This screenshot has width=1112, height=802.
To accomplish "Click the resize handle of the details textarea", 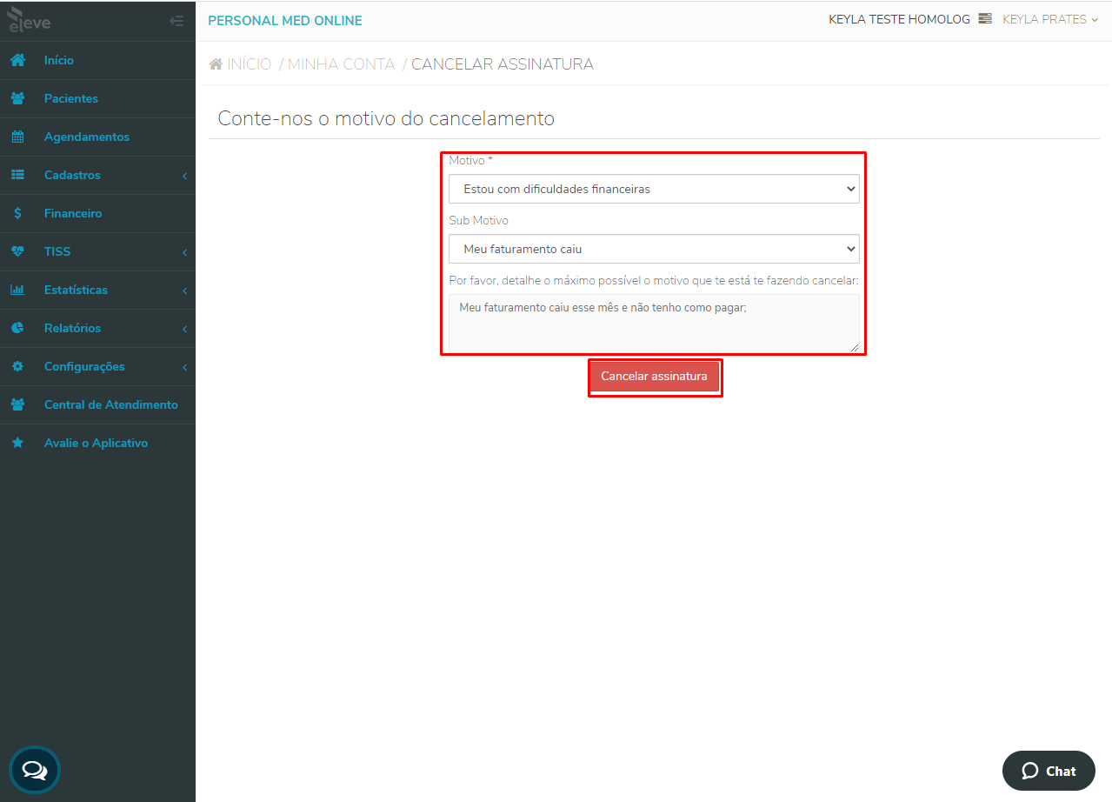I will [x=854, y=347].
